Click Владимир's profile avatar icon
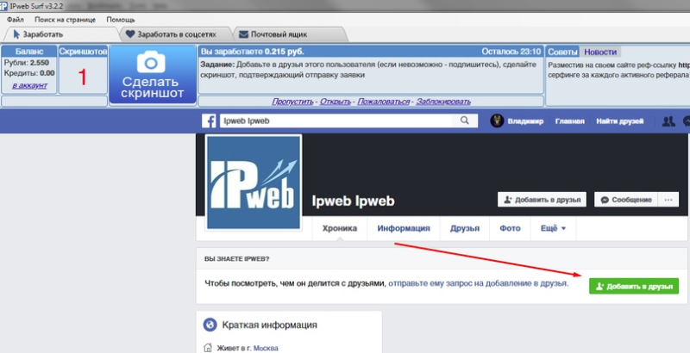 [497, 121]
